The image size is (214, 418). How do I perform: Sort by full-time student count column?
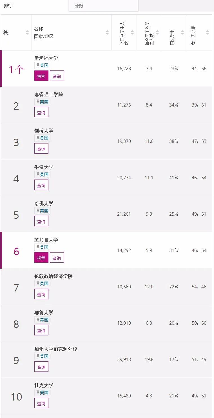tap(132, 32)
